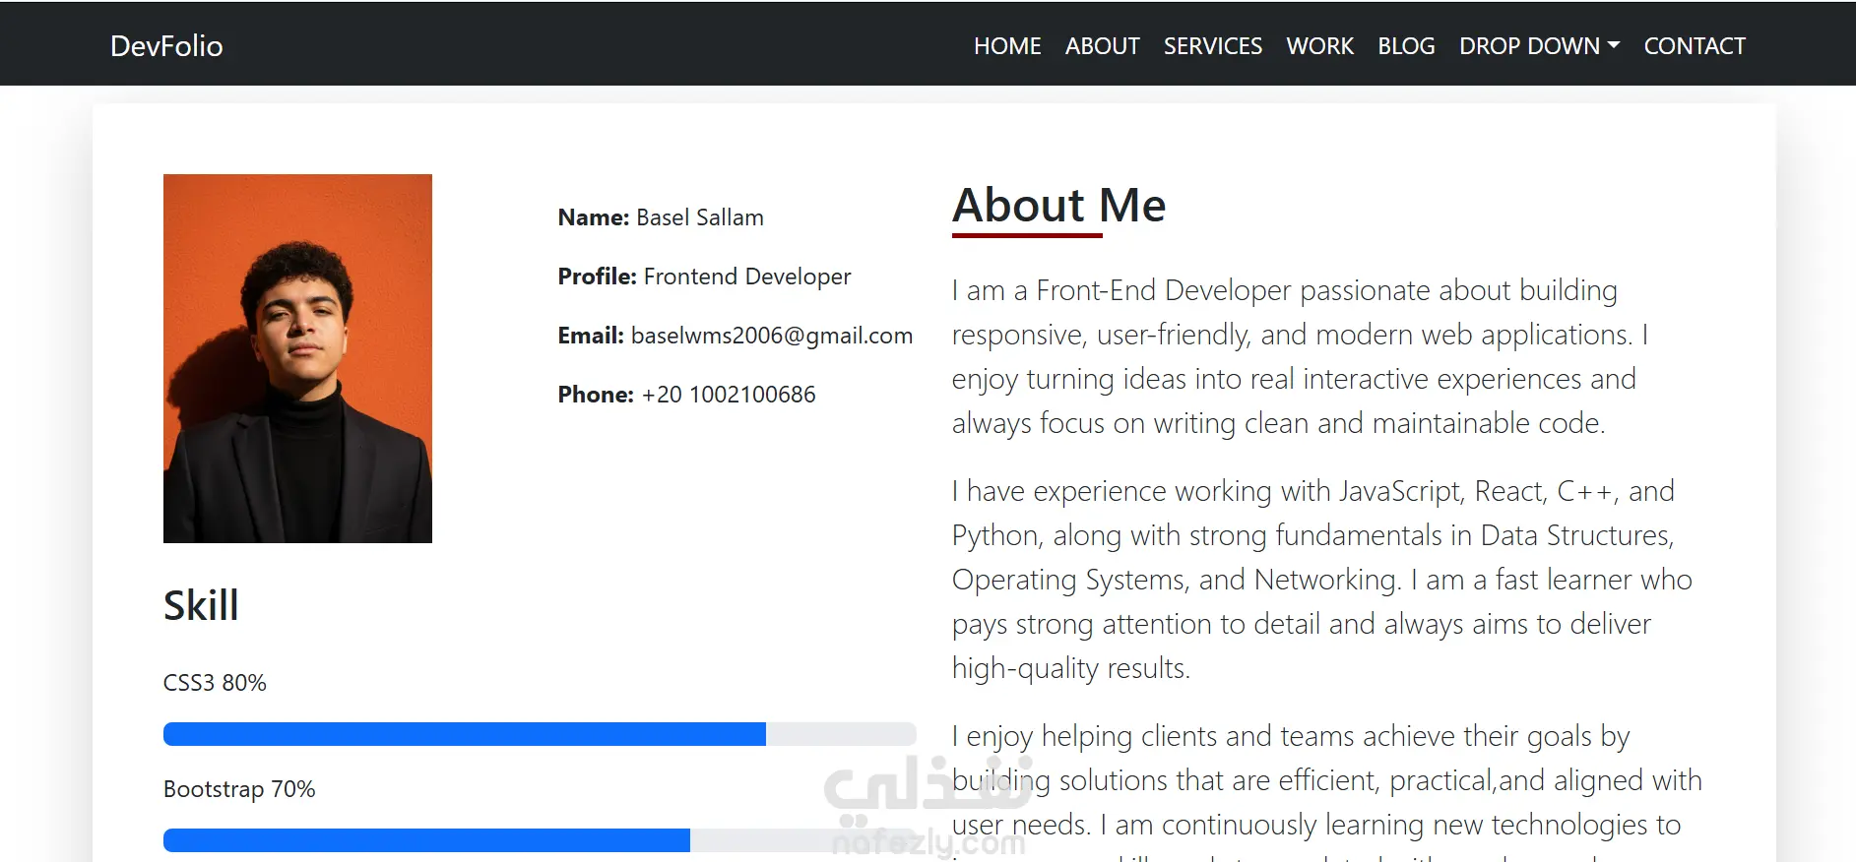Expand the DROP DOWN menu
This screenshot has width=1856, height=862.
click(x=1539, y=46)
